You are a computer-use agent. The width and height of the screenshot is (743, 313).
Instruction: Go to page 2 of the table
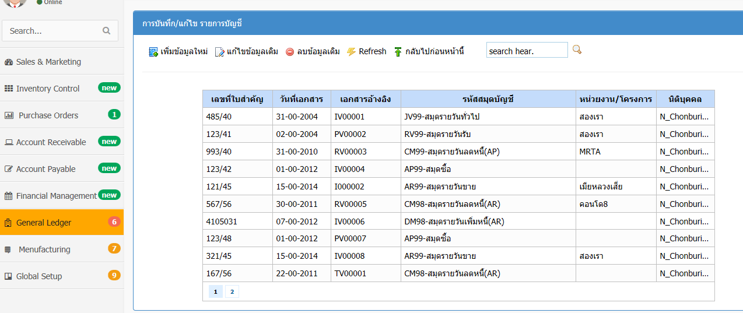(232, 291)
